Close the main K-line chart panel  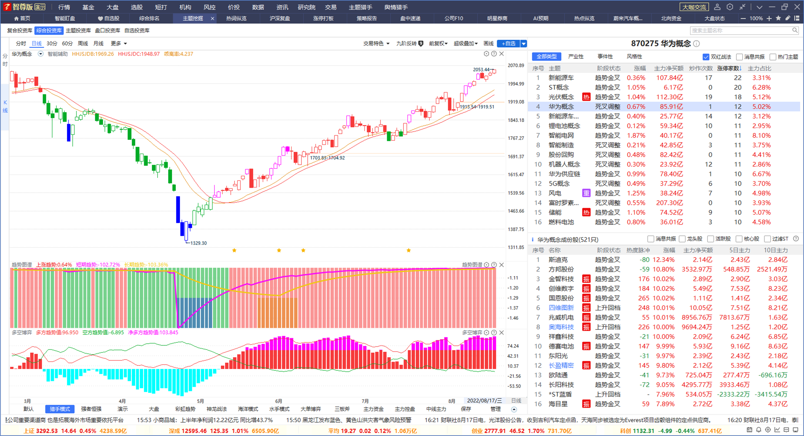click(502, 54)
